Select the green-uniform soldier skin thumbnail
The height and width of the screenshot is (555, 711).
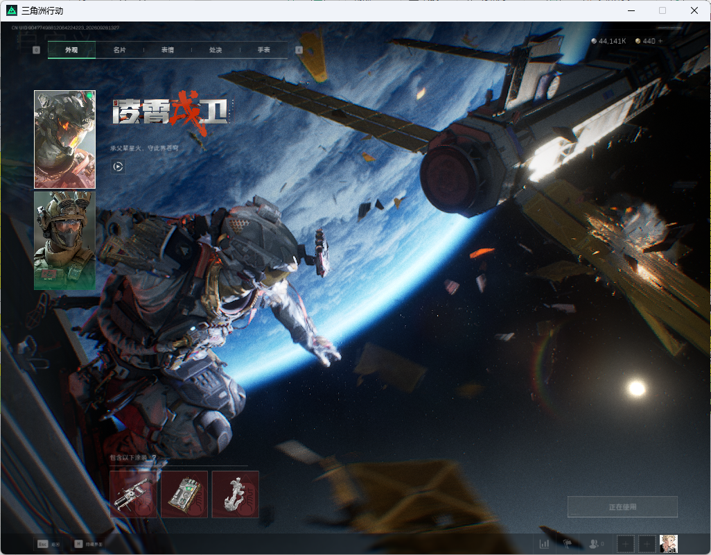(65, 241)
